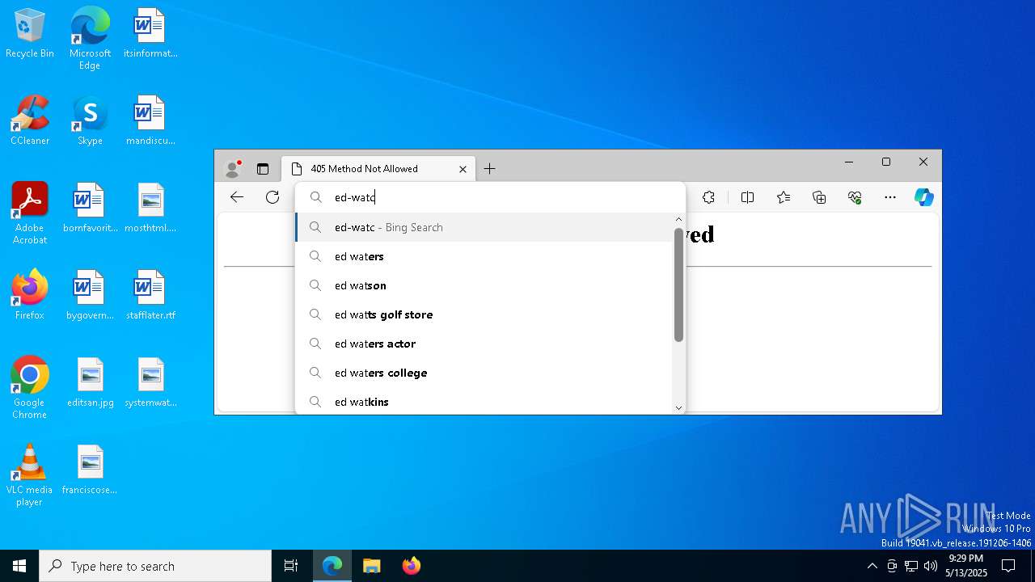
Task: Choose 'ed waters' suggestion
Action: [x=485, y=256]
